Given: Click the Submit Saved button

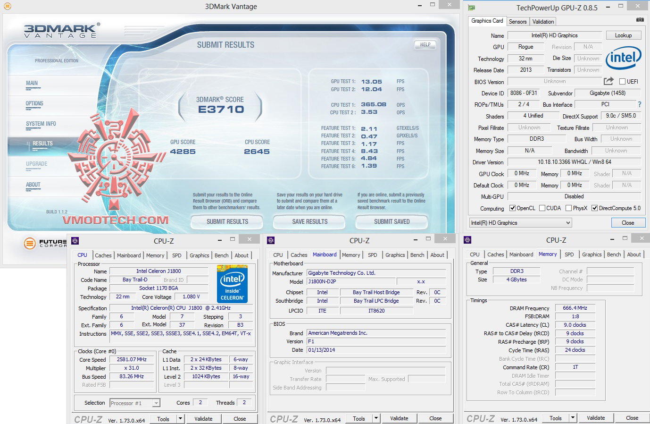Looking at the screenshot, I should [392, 222].
